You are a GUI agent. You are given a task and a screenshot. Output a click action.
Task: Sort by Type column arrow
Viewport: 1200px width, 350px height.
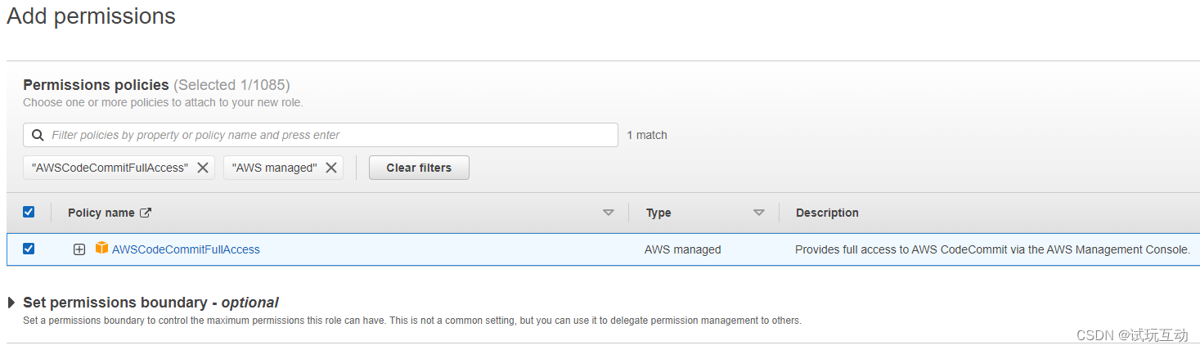(758, 213)
